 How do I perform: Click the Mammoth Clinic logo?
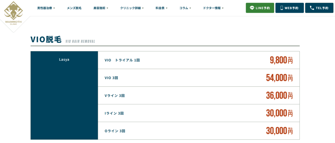pyautogui.click(x=13, y=13)
